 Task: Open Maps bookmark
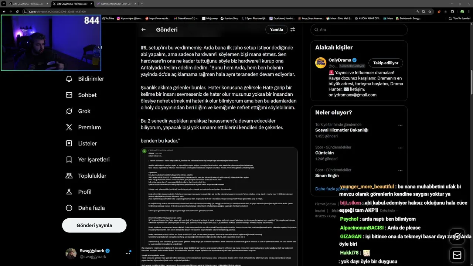(x=388, y=18)
